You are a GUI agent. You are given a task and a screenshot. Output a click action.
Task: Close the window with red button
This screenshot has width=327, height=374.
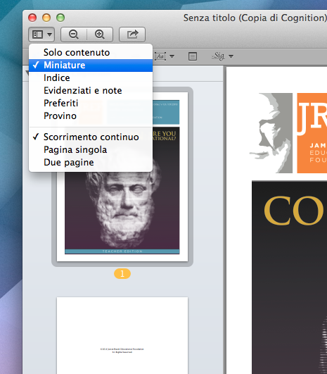(x=32, y=18)
